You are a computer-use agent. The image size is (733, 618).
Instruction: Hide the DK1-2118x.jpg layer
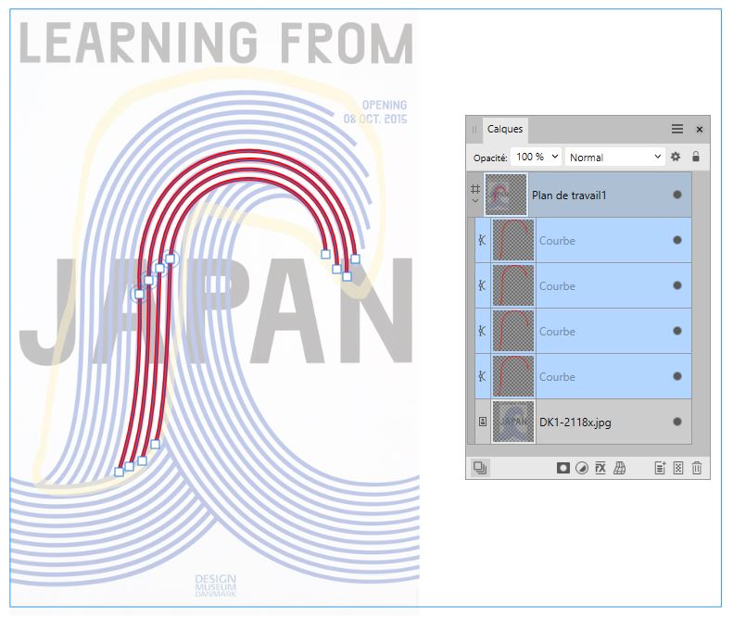[676, 422]
